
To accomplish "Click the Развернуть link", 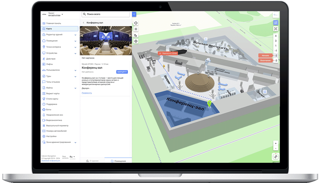I will (87, 93).
